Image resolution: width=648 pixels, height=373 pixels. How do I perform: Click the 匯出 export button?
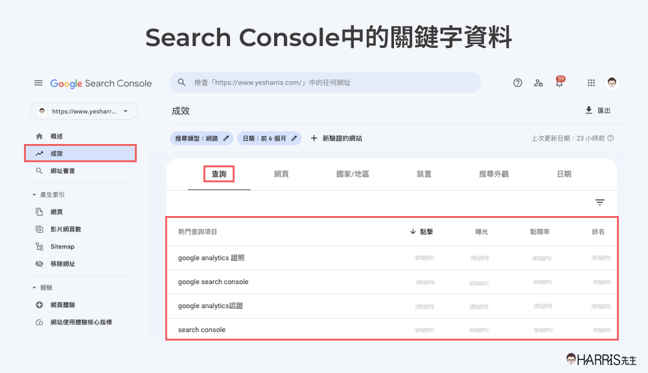click(x=598, y=110)
